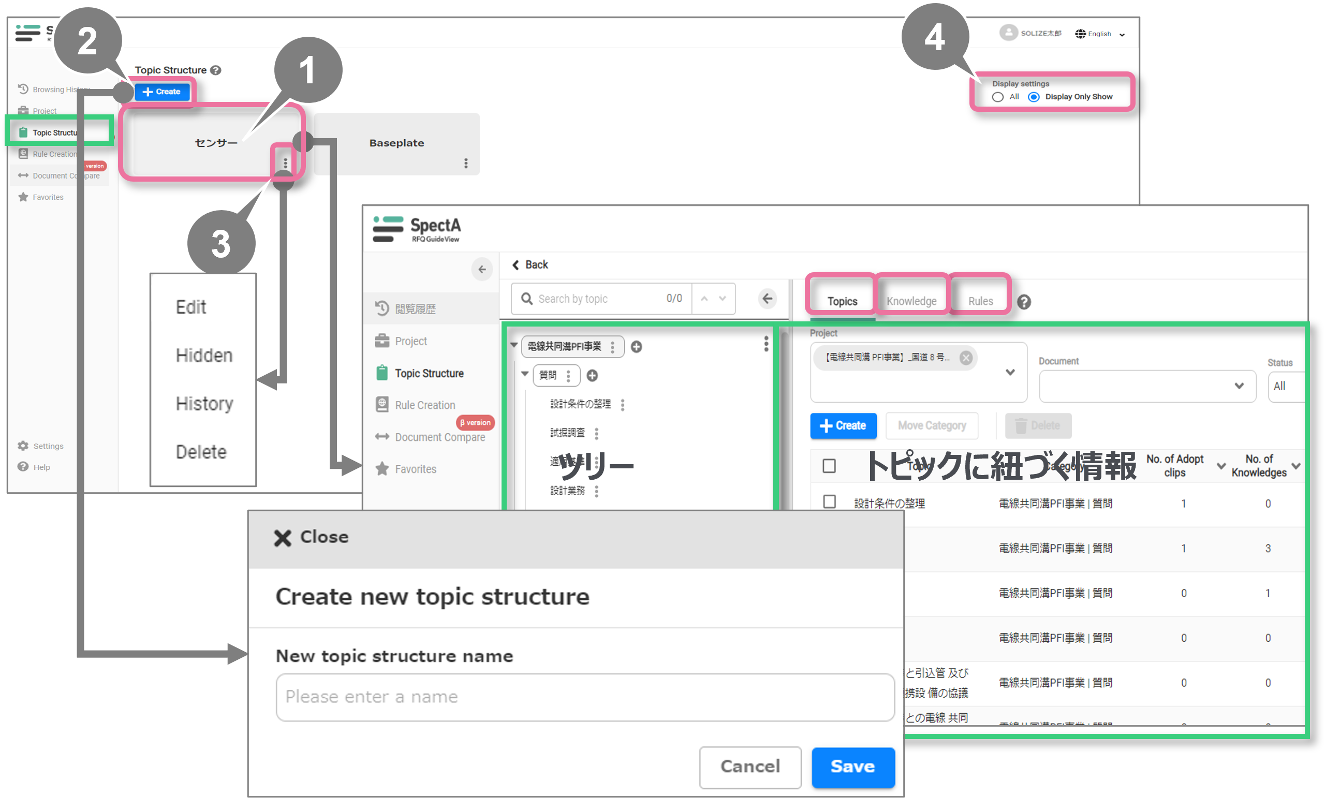Select Display Only Show radio button
The height and width of the screenshot is (798, 1325).
pos(1033,97)
